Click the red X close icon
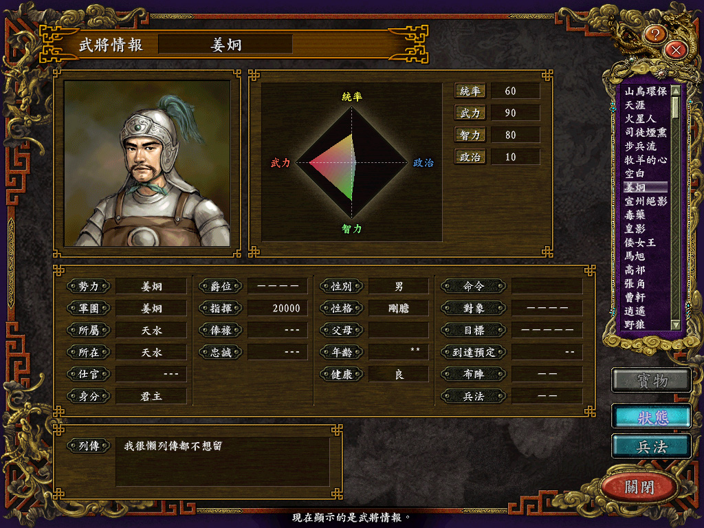This screenshot has width=704, height=528. click(x=676, y=49)
